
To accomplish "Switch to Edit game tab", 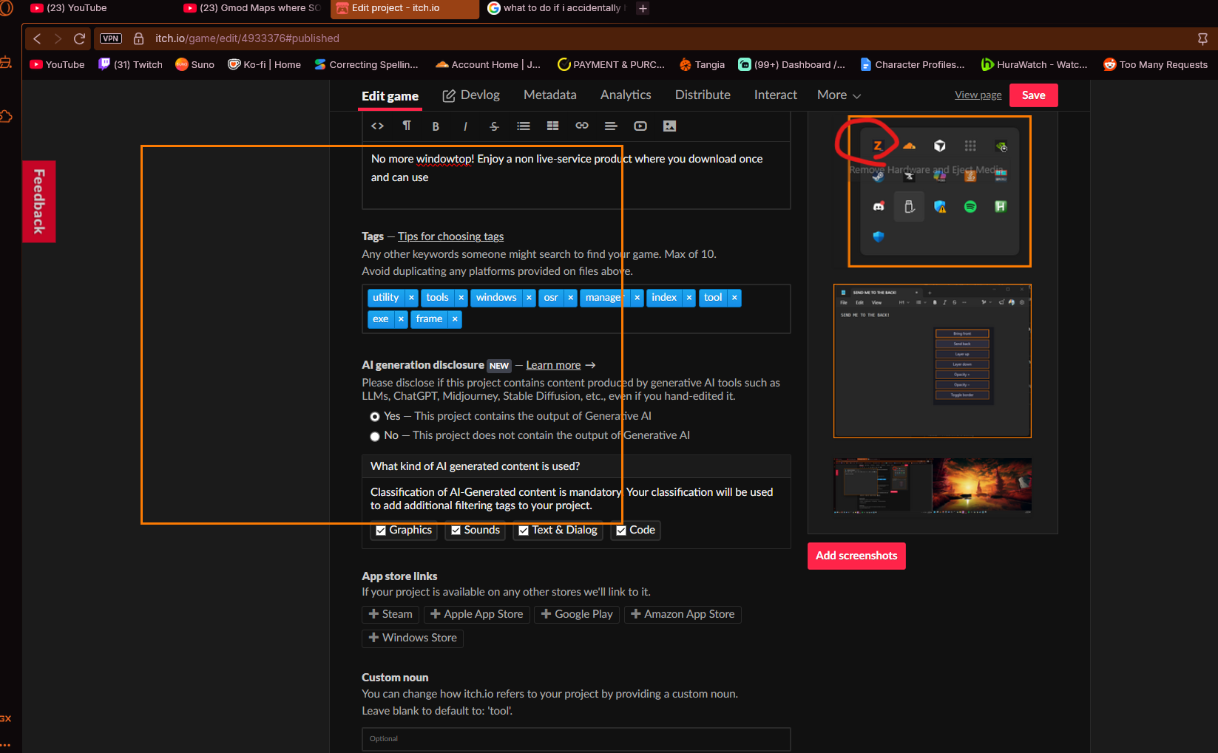I will tap(390, 96).
